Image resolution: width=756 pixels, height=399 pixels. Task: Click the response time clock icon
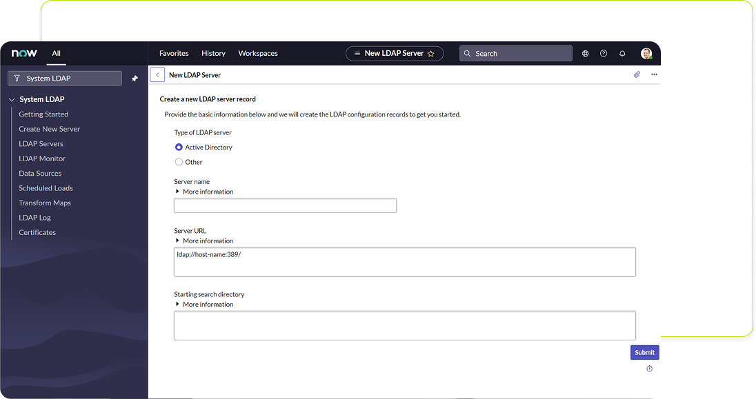coord(649,369)
